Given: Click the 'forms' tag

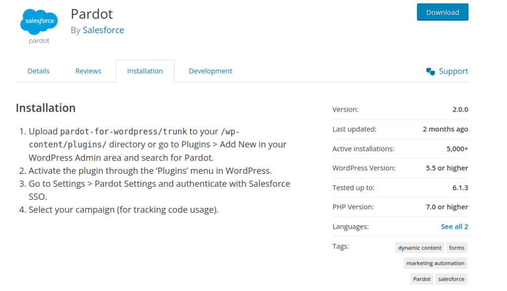Looking at the screenshot, I should pos(456,248).
